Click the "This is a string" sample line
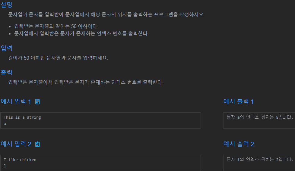Image resolution: width=295 pixels, height=171 pixels. tap(22, 117)
